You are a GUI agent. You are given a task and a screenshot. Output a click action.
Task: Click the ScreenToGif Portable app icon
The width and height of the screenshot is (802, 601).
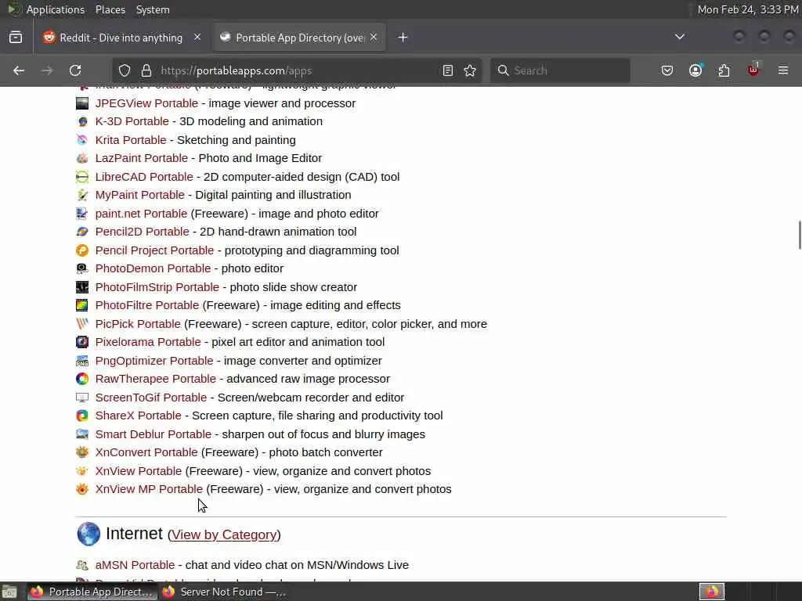(x=81, y=398)
